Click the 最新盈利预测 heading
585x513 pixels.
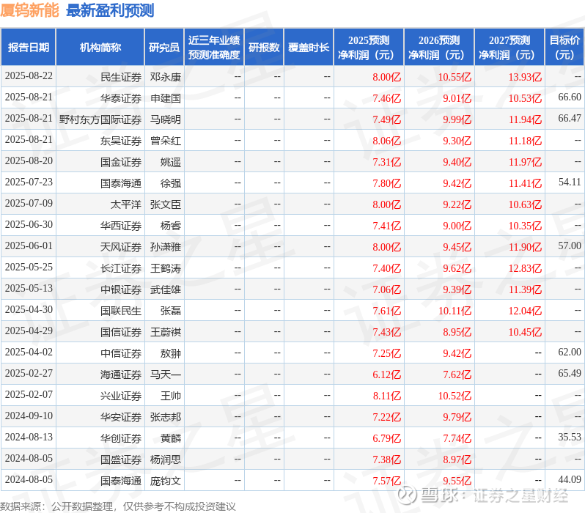pyautogui.click(x=110, y=10)
